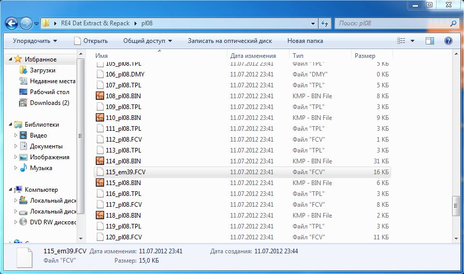Click Записать на оптический диск
The width and height of the screenshot is (464, 274).
click(x=230, y=41)
